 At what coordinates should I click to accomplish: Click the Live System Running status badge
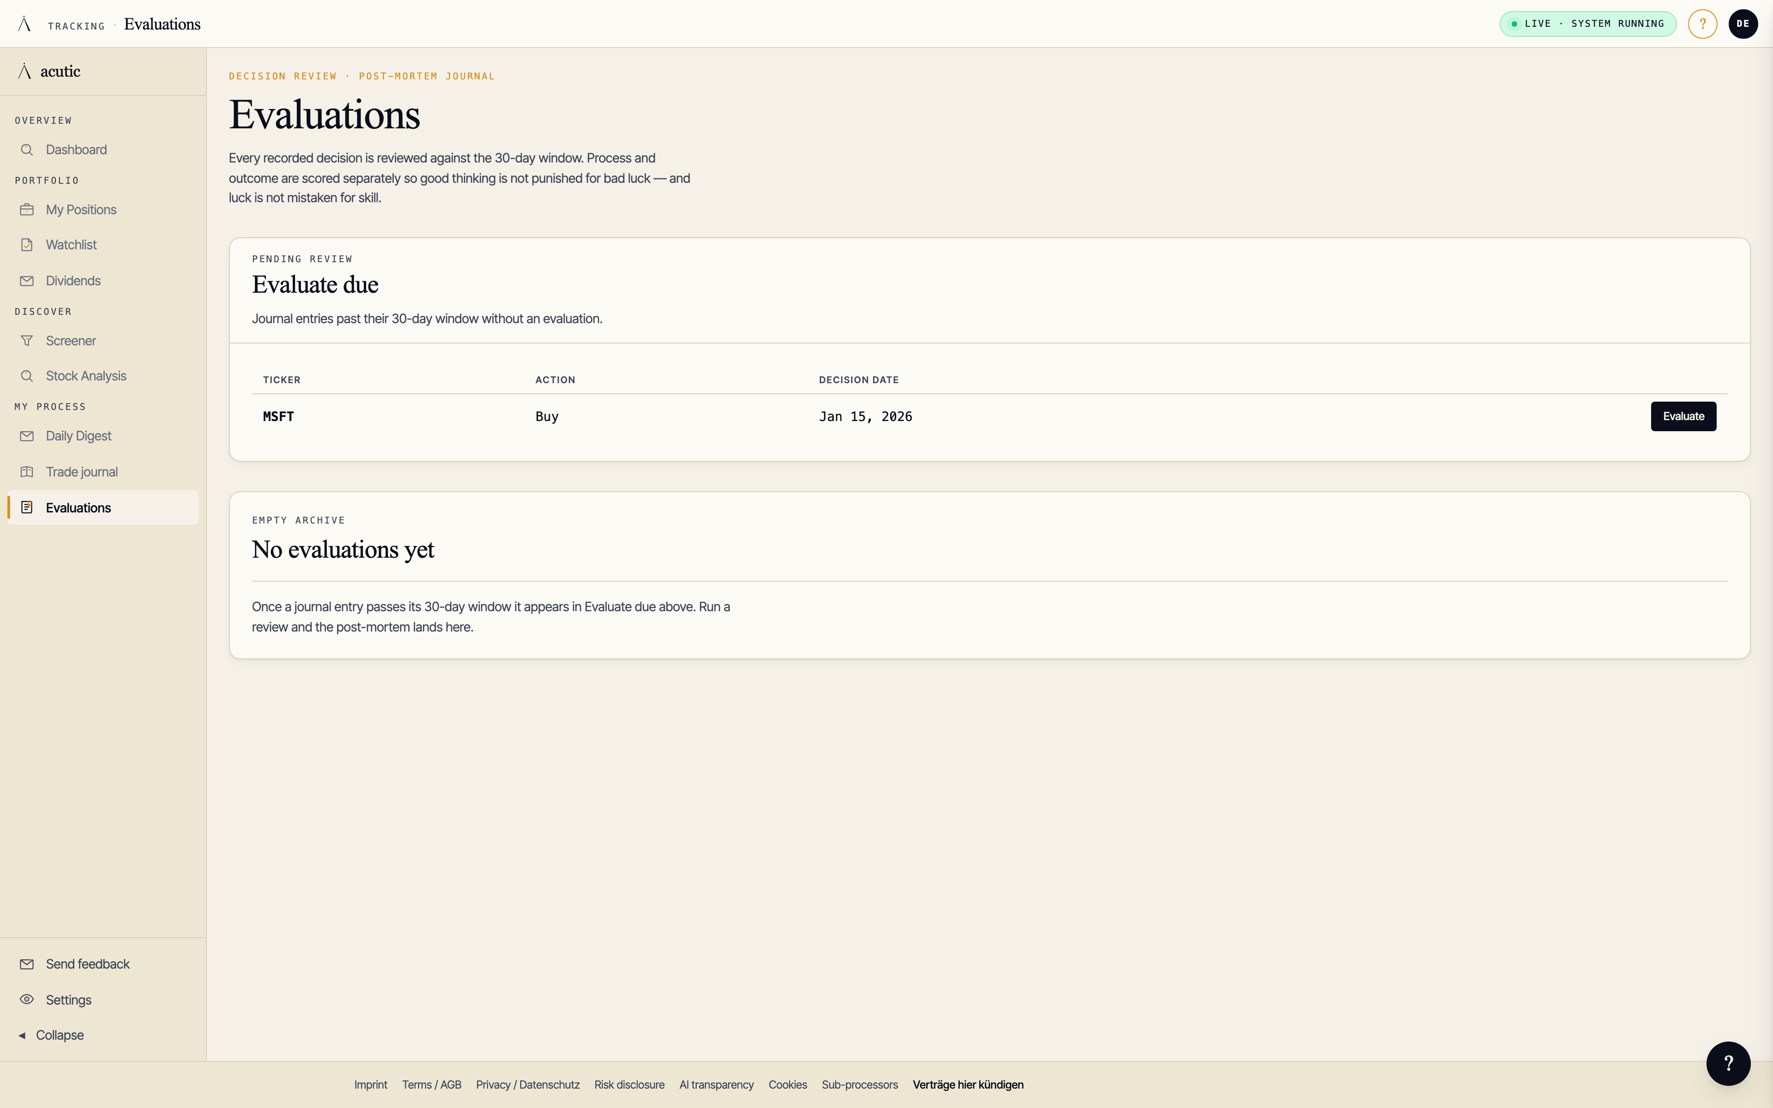coord(1588,24)
